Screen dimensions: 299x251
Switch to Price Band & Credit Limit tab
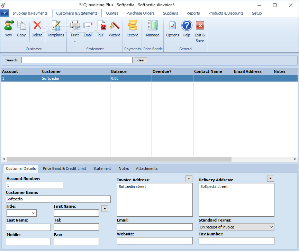pos(64,168)
